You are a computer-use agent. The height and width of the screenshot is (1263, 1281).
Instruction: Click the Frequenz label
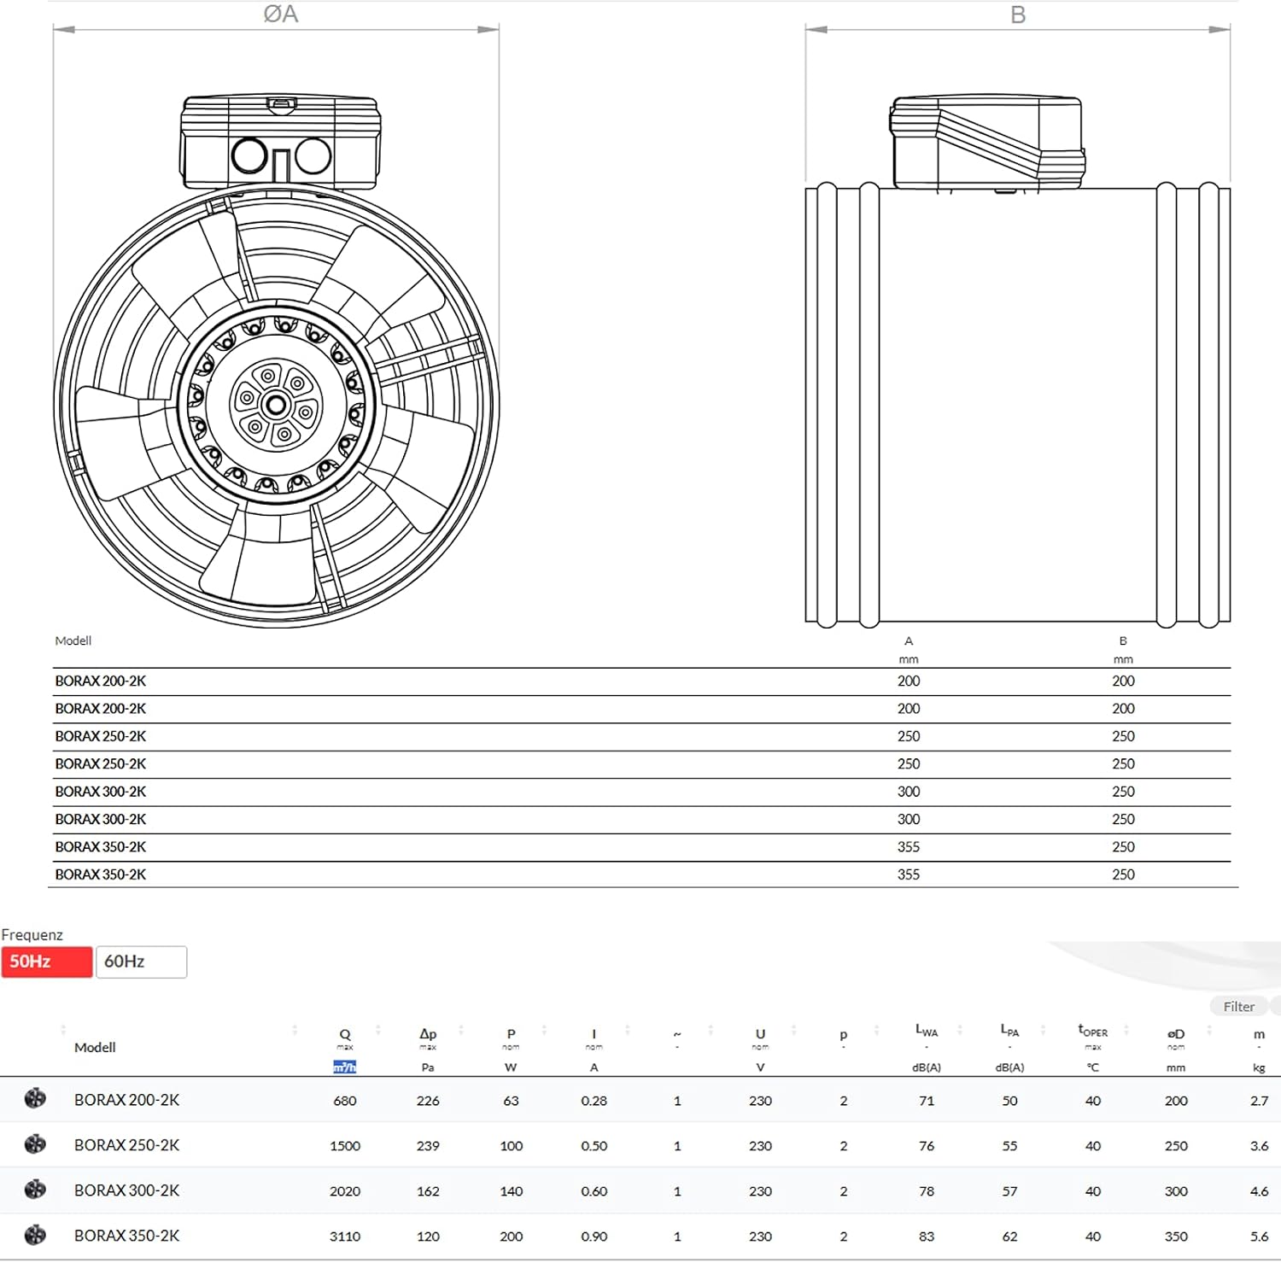(x=32, y=935)
